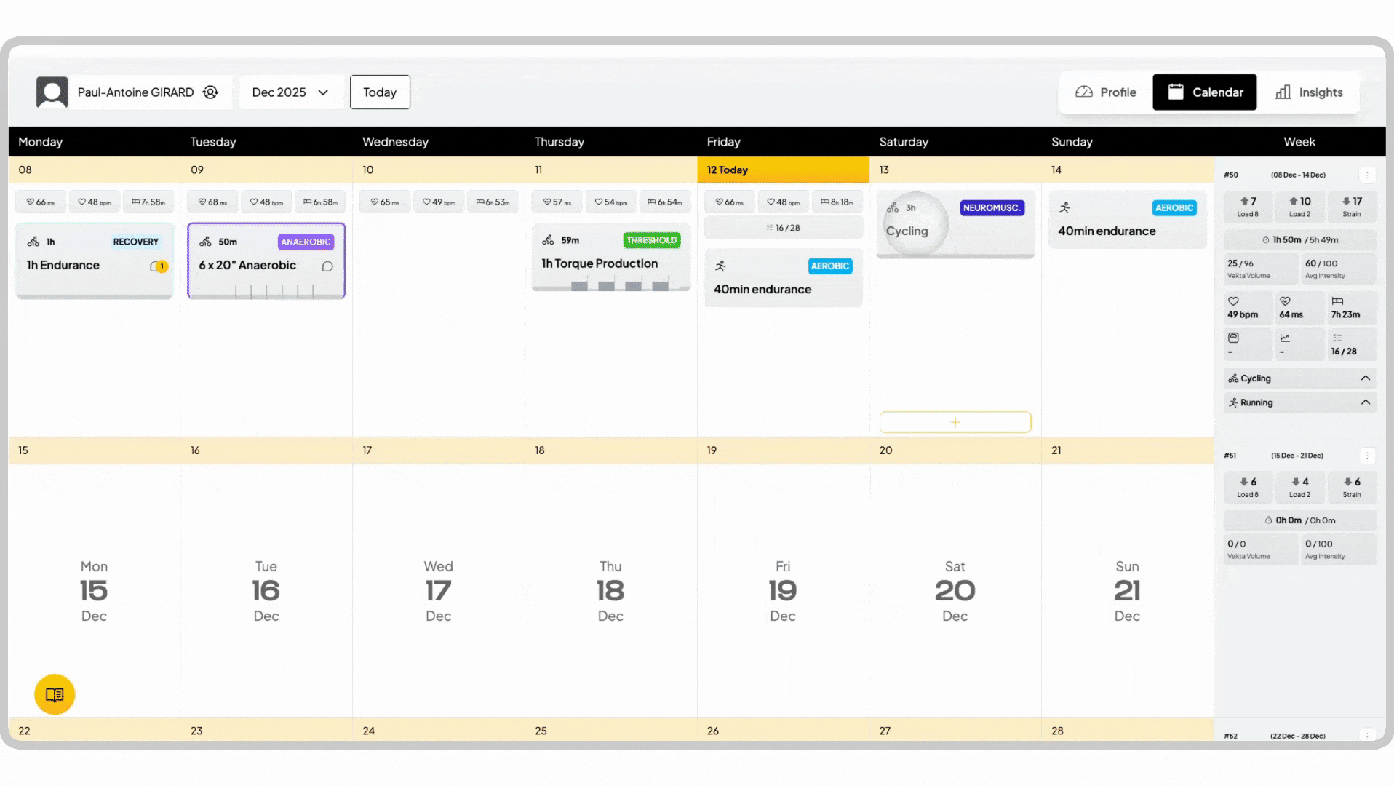Click the weekly sleep 7h 23m tile

point(1351,308)
